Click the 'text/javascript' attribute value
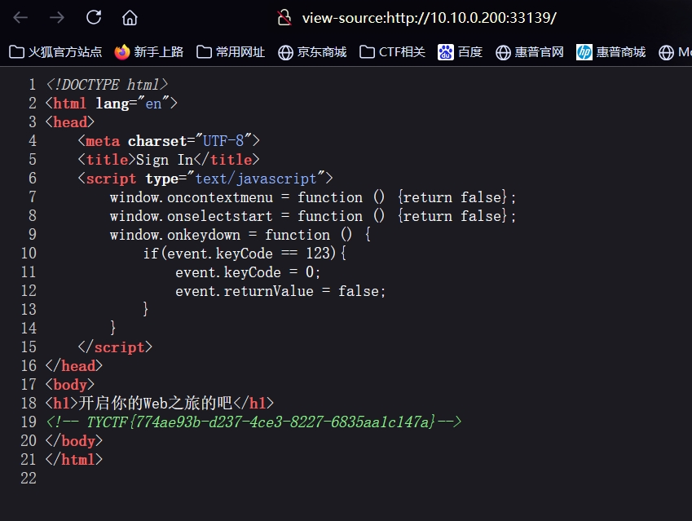Image resolution: width=692 pixels, height=521 pixels. (256, 179)
